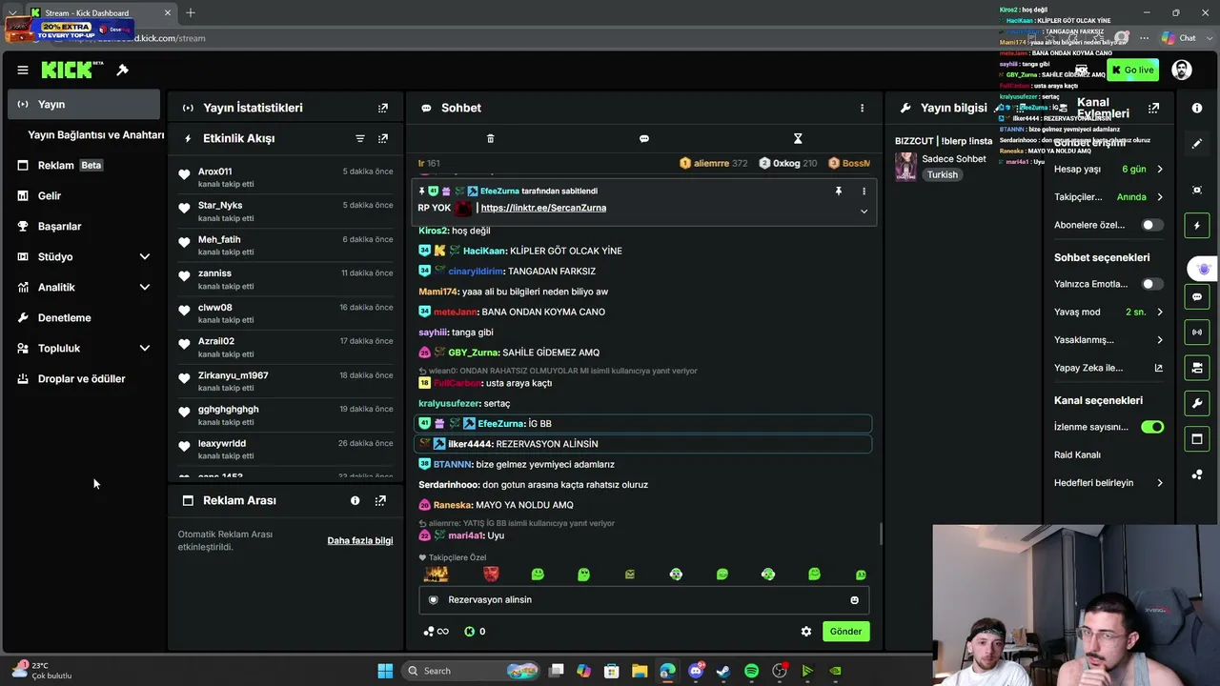Open the Yasaklanmış settings row

click(x=1108, y=339)
